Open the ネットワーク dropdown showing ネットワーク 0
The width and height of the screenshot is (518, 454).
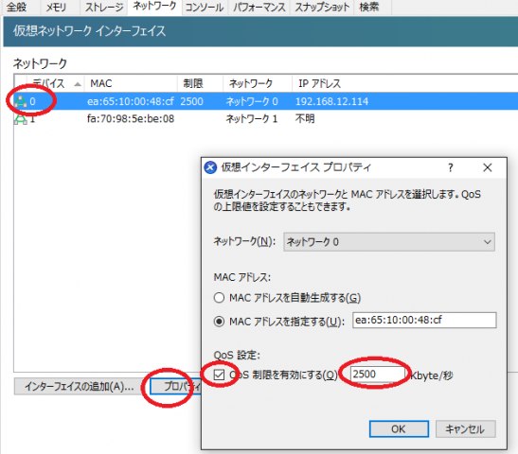389,242
